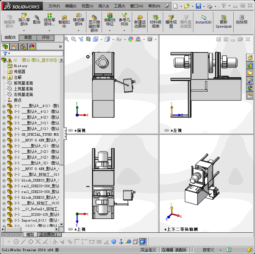This screenshot has height=254, width=255.
Task: Click tree filter funnel icon
Action: 5,53
